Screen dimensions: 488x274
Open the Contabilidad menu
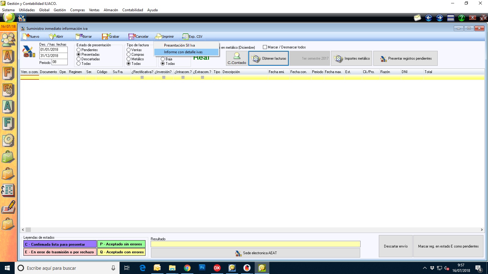point(133,10)
